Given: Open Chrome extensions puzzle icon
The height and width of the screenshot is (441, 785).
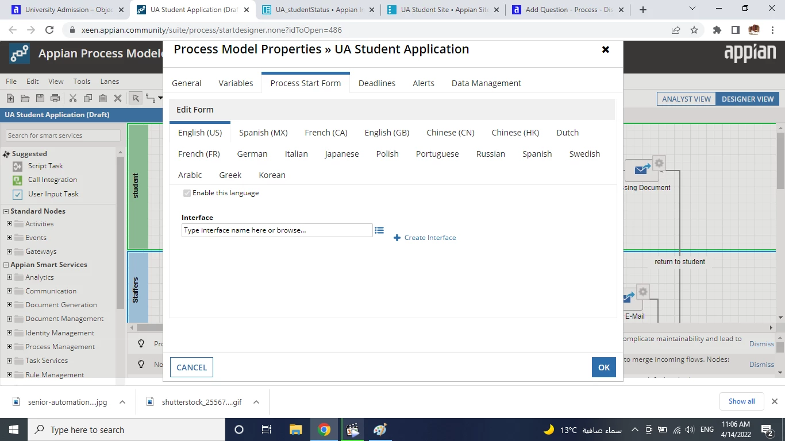Looking at the screenshot, I should click(717, 30).
